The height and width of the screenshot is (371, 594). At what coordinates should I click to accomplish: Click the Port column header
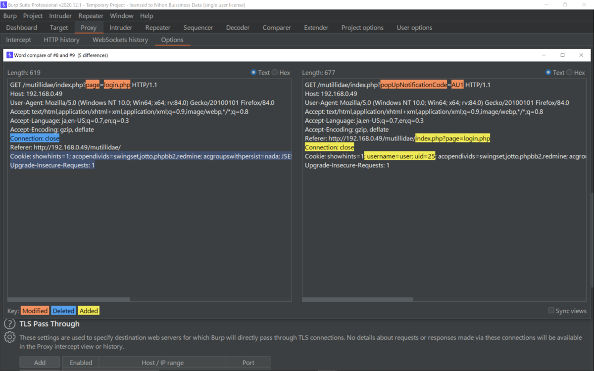coord(248,363)
